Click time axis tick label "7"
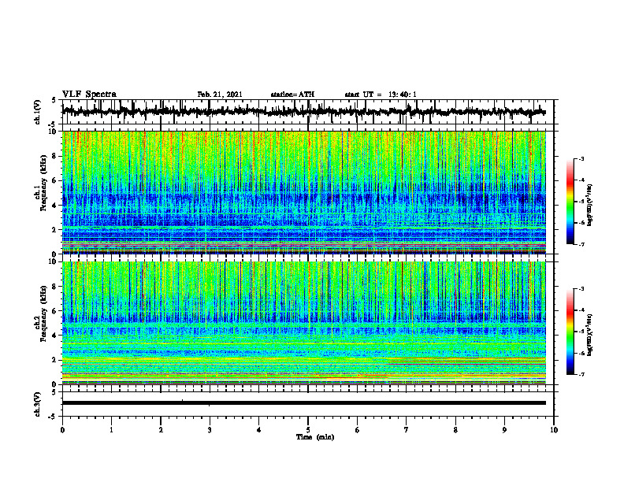 (407, 430)
